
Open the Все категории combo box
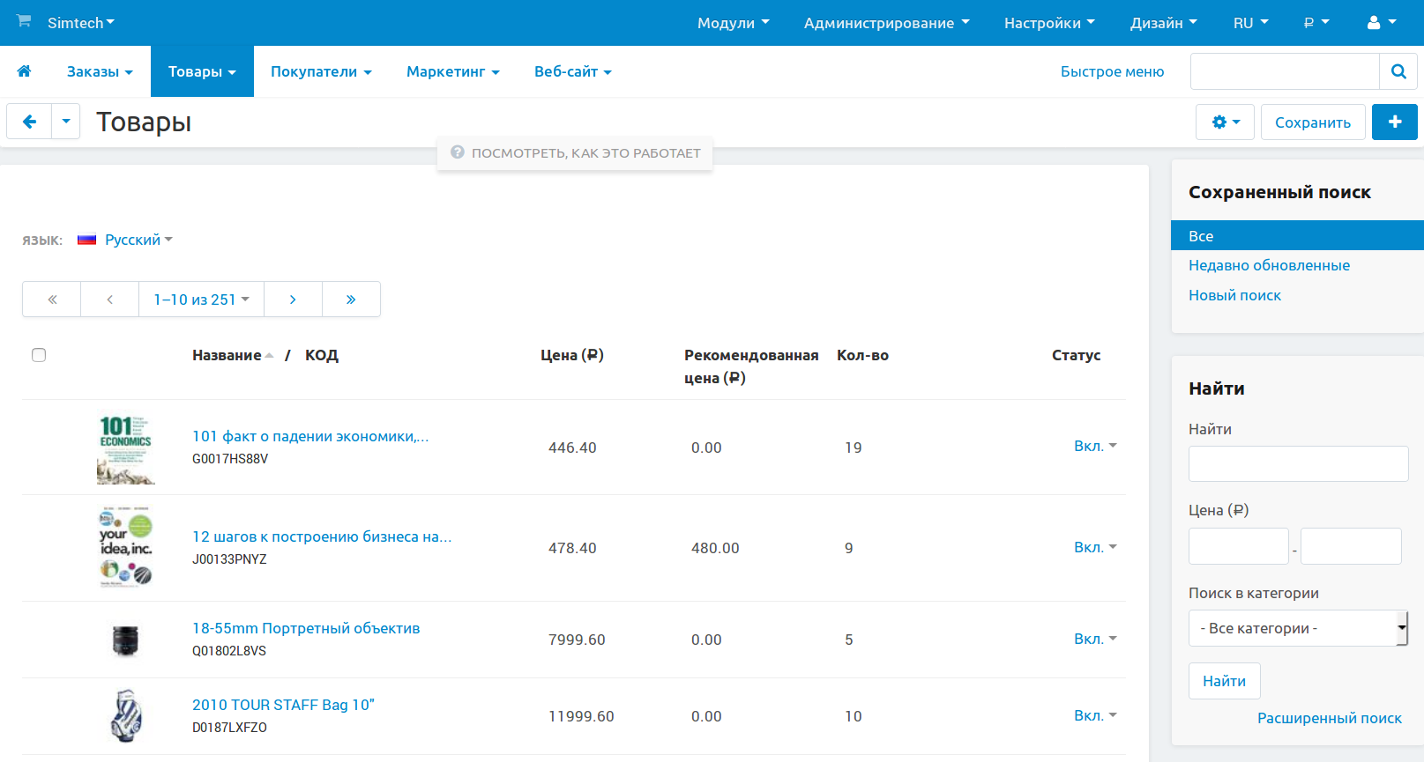pos(1297,628)
